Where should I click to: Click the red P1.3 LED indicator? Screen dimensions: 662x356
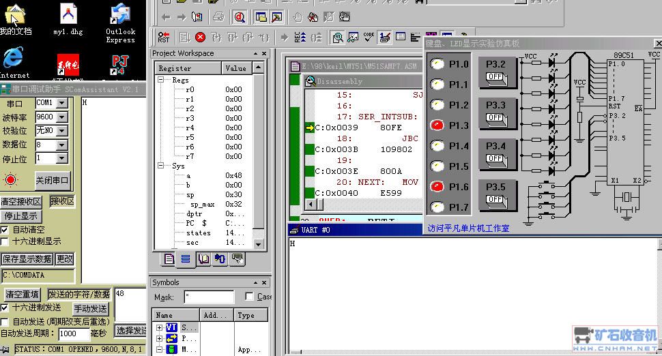(437, 125)
